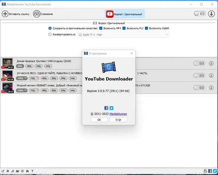The image size is (218, 175).
Task: Click the Вставить ссылку (paste link) icon
Action: (x=5, y=14)
